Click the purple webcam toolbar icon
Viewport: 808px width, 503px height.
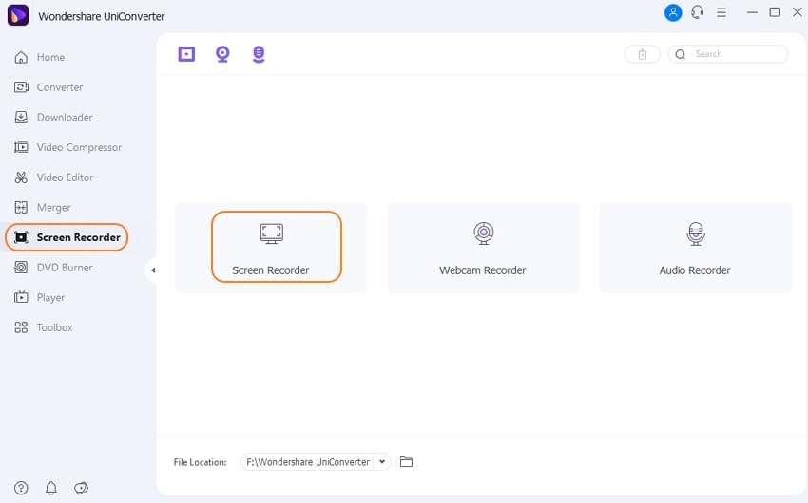pyautogui.click(x=222, y=54)
